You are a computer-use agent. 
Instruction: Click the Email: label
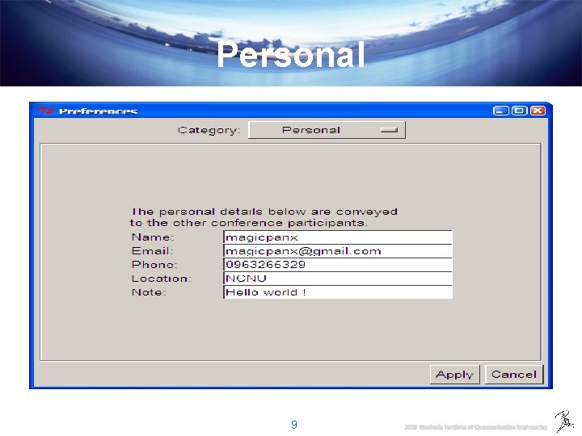tap(153, 251)
